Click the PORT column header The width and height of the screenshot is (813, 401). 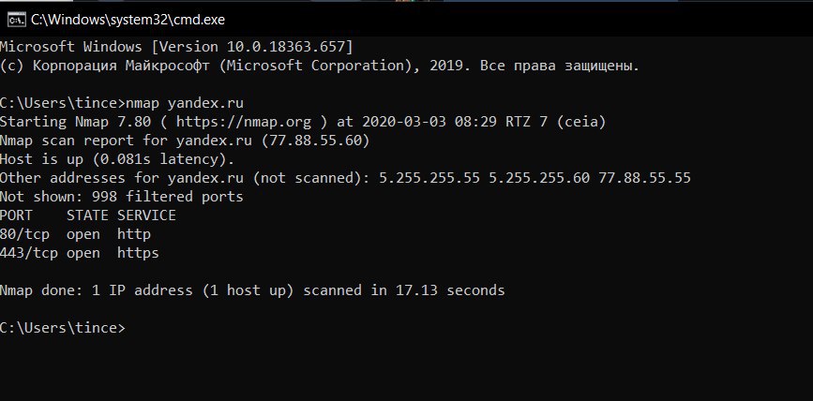point(16,215)
